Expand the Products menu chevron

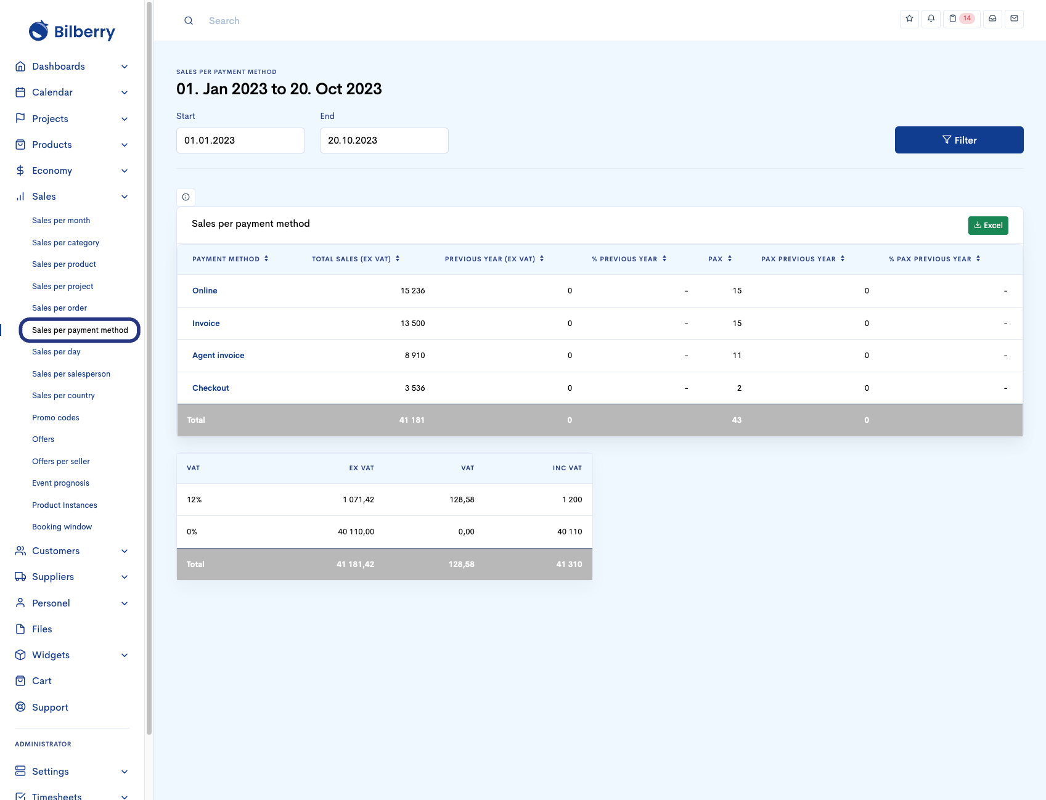(x=125, y=145)
